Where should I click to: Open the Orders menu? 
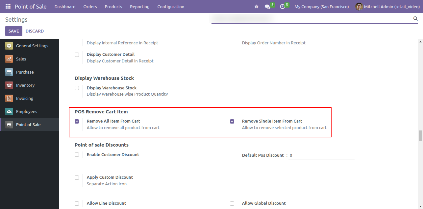tap(90, 7)
